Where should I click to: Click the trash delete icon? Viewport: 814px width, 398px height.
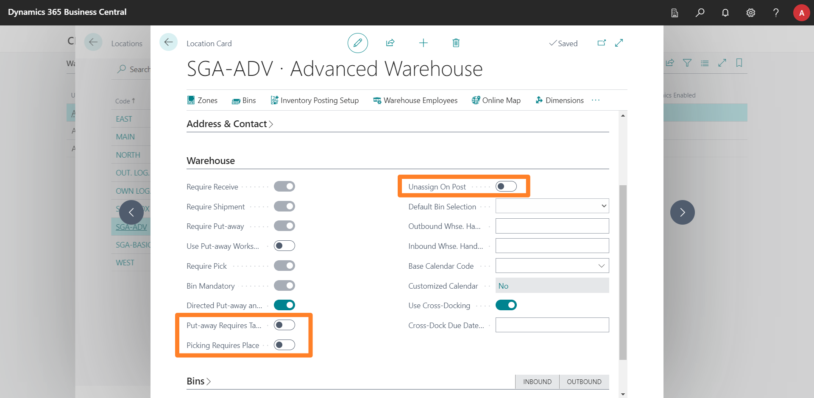(456, 43)
